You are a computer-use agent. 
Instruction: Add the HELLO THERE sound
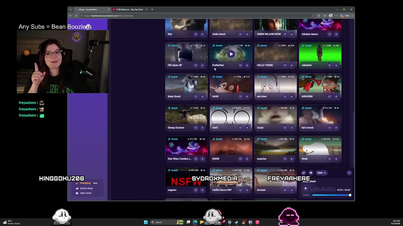(x=292, y=65)
